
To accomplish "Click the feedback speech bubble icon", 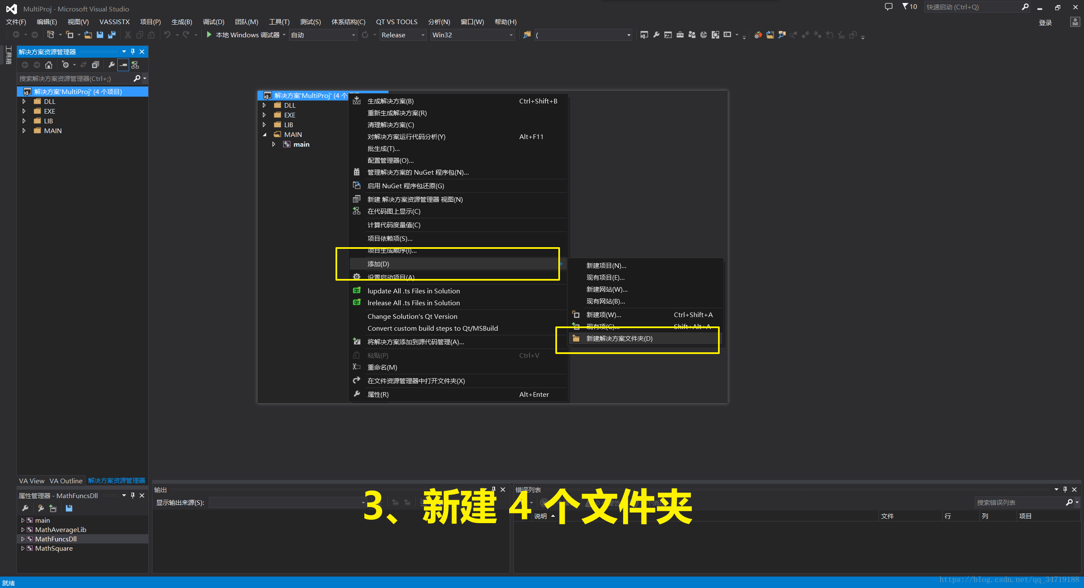I will (x=888, y=7).
